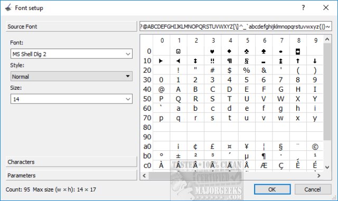Click the scroll down arrow of the character table

(327, 167)
